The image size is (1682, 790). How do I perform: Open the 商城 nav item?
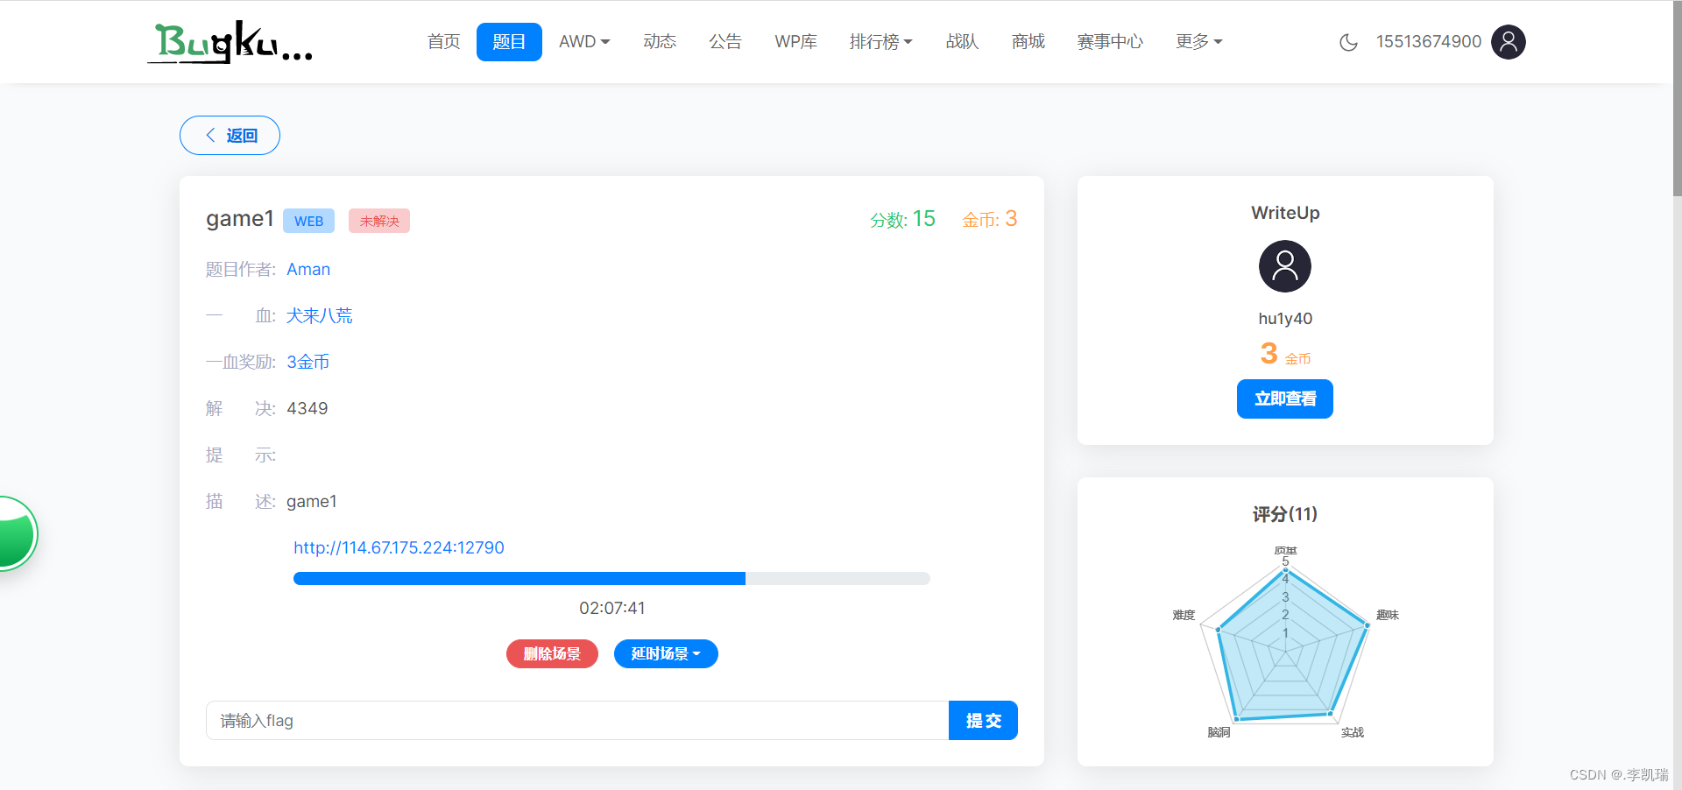click(1028, 42)
